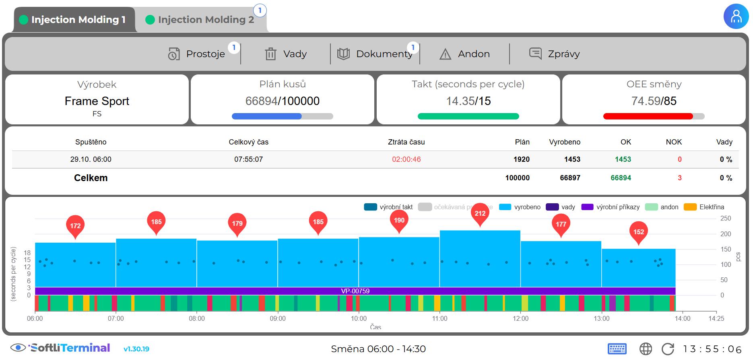Select the Injection Molding 1 tab
The height and width of the screenshot is (359, 753).
[x=74, y=20]
